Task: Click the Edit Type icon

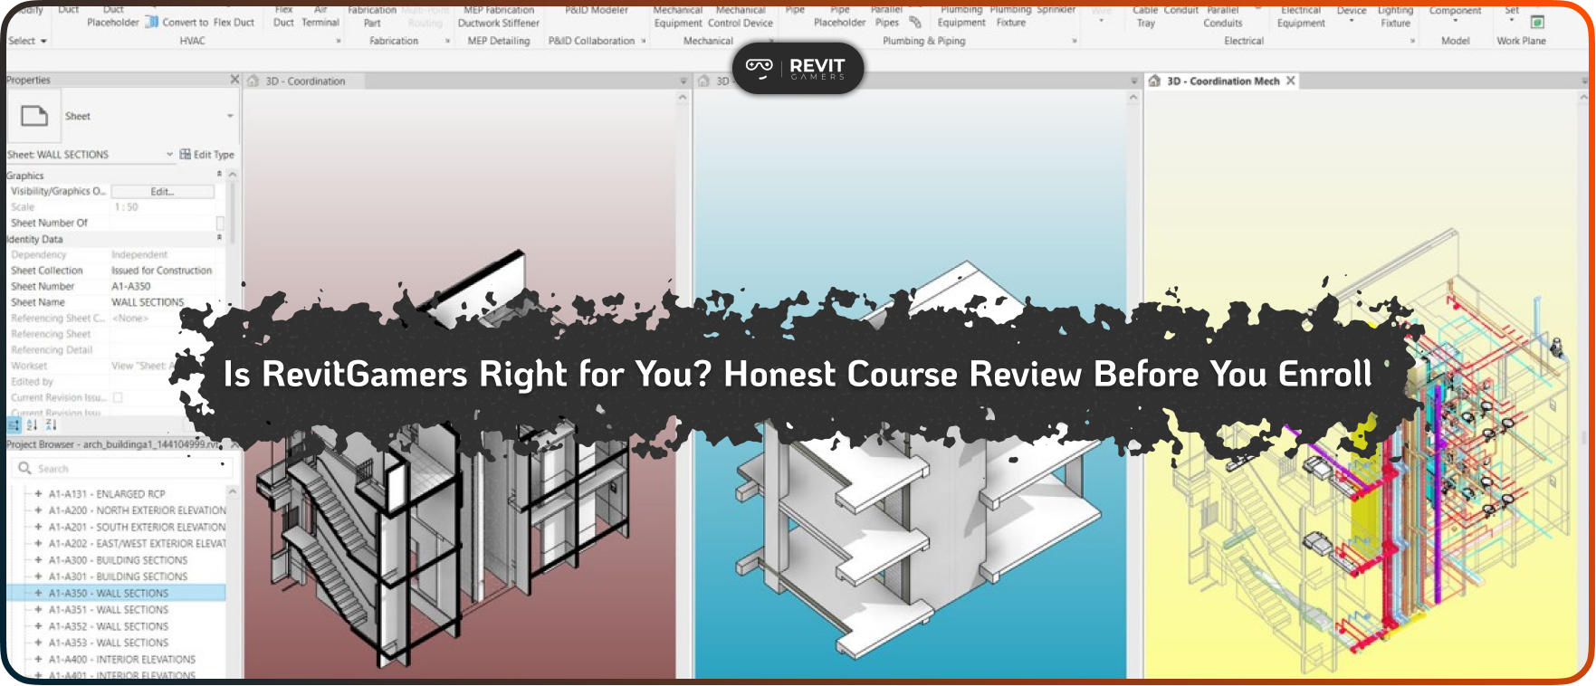Action: point(185,155)
